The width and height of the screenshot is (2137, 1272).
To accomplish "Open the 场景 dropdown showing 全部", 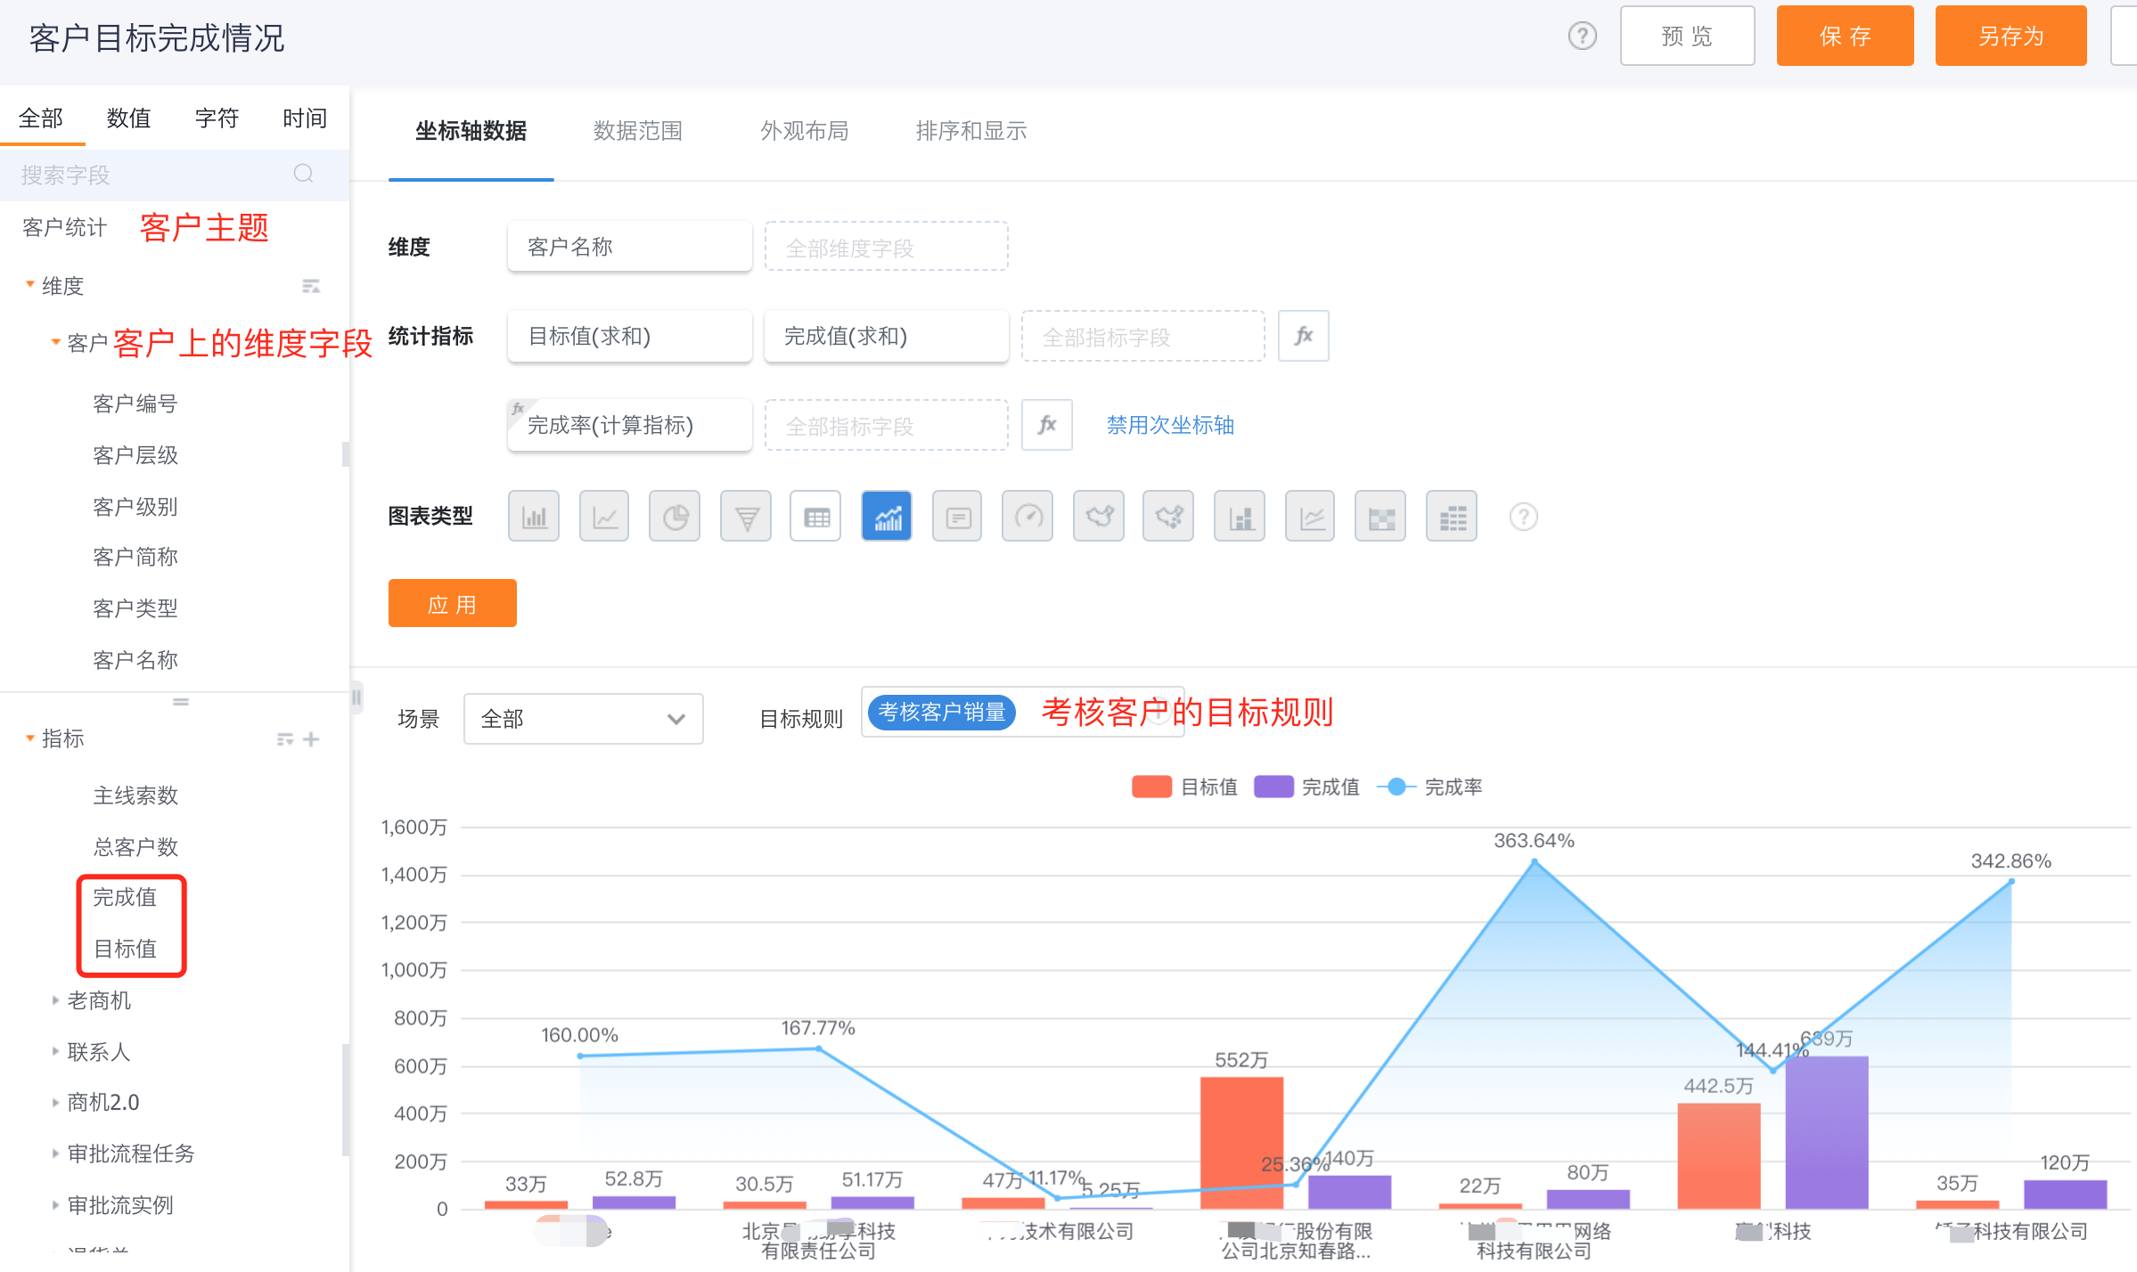I will coord(583,719).
